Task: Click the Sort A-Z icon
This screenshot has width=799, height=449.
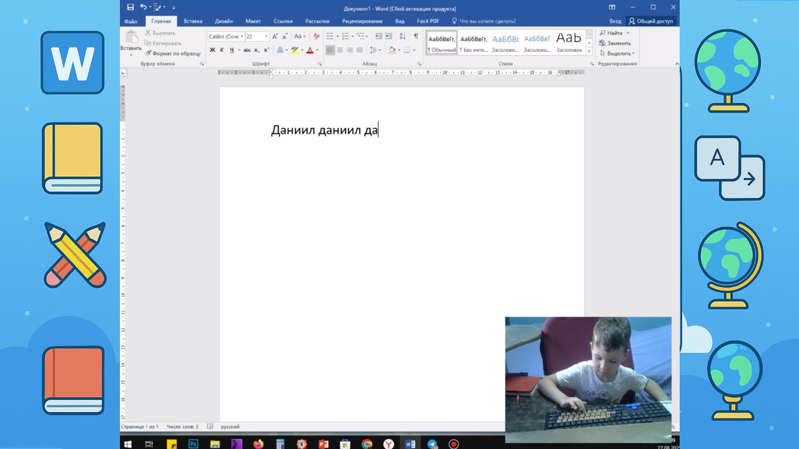Action: coord(402,37)
